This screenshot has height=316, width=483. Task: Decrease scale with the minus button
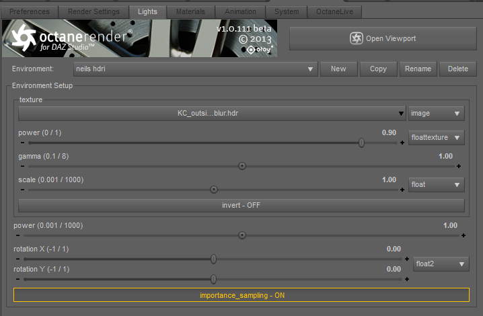click(22, 190)
